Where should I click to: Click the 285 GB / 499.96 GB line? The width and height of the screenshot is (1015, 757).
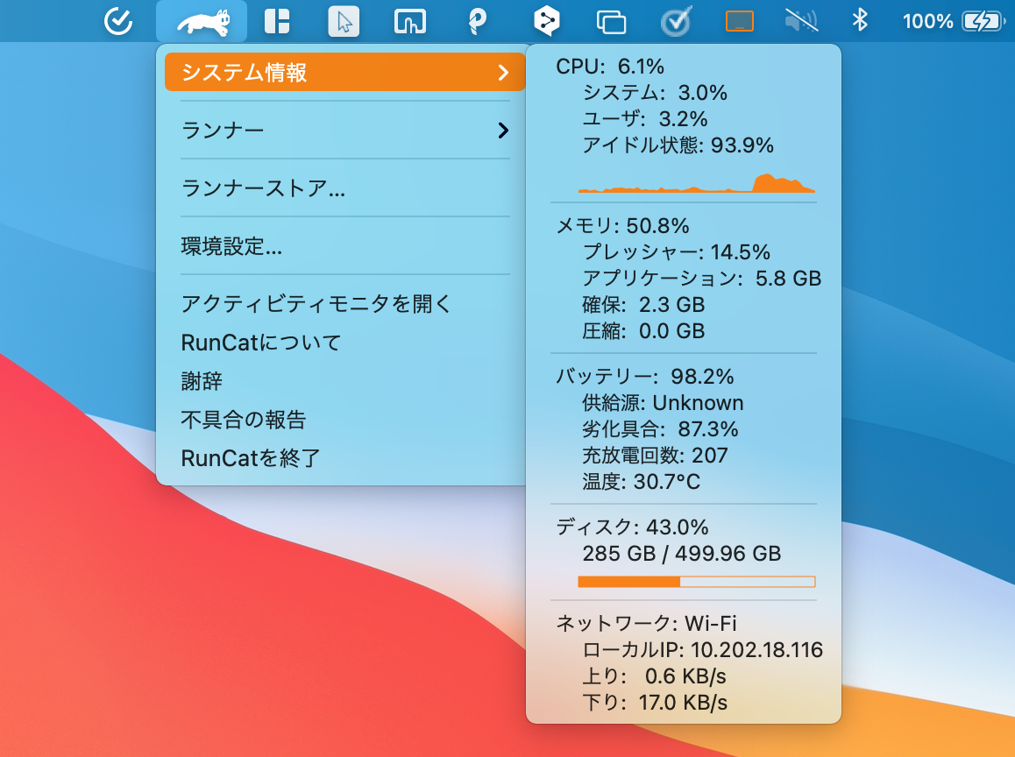coord(682,553)
